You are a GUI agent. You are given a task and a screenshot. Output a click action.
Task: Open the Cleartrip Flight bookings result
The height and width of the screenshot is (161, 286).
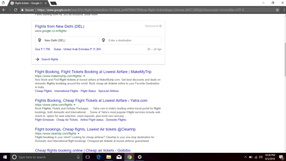(85, 129)
